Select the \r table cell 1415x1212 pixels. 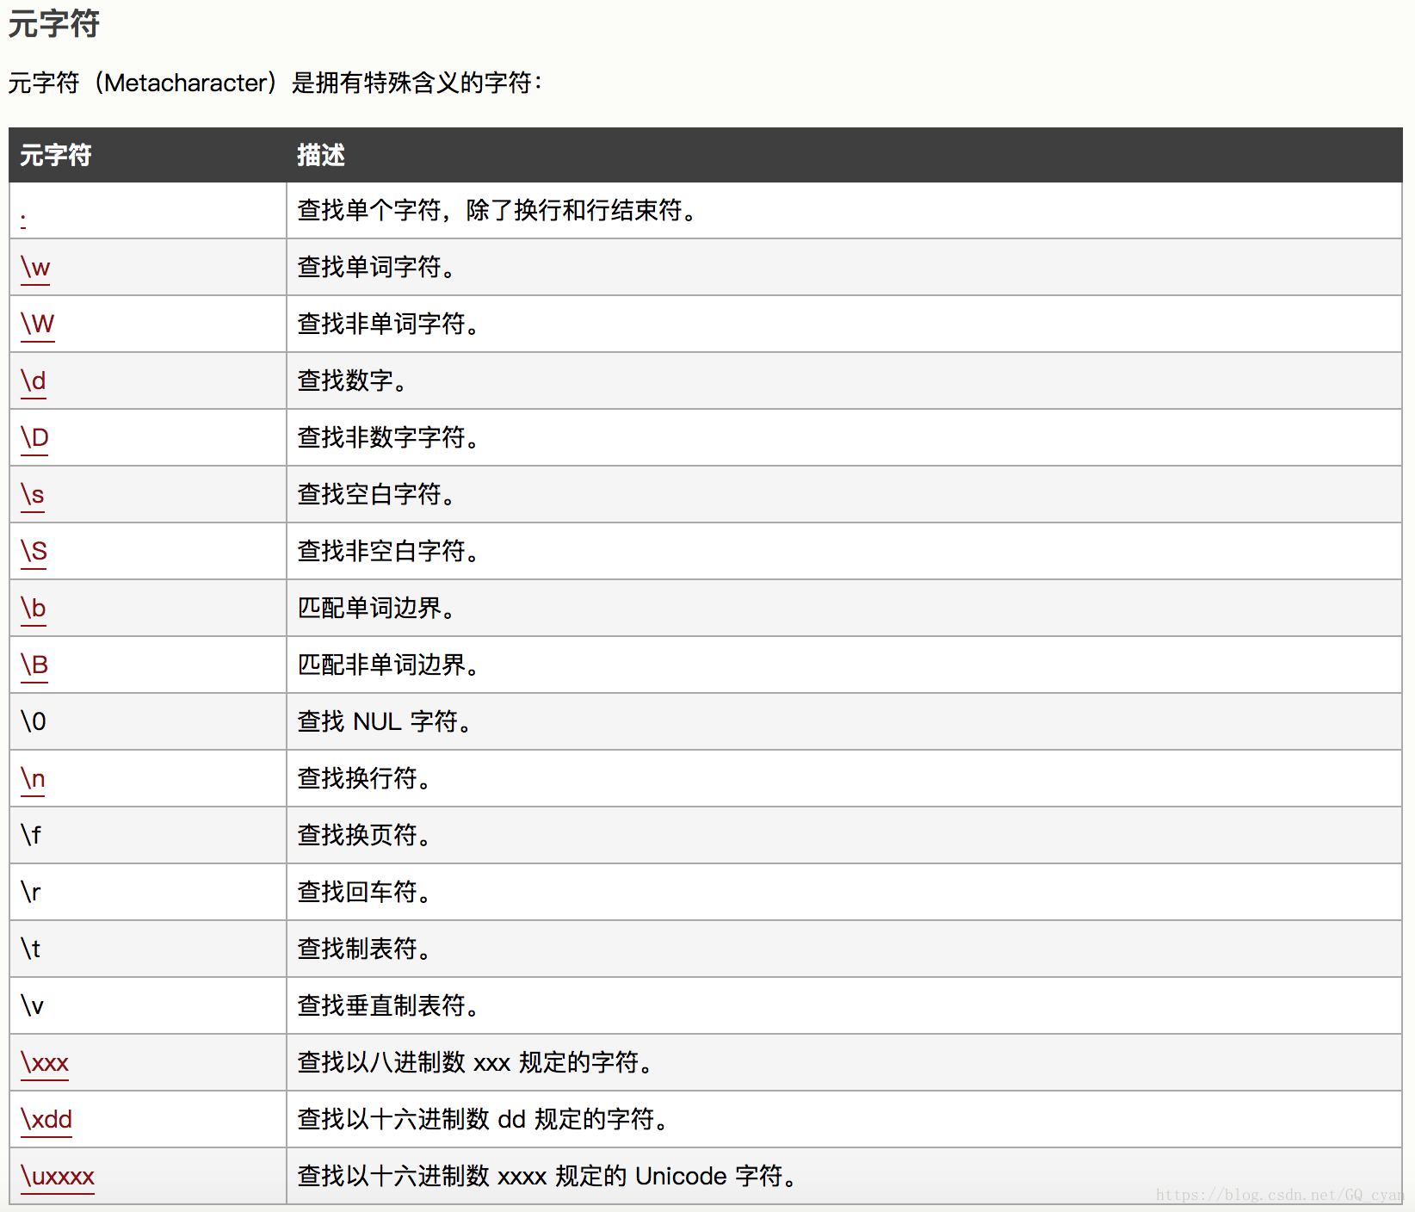[x=148, y=892]
